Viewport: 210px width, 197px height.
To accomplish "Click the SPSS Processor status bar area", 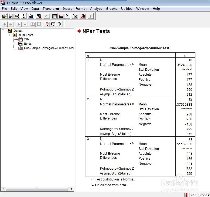I will [x=199, y=195].
